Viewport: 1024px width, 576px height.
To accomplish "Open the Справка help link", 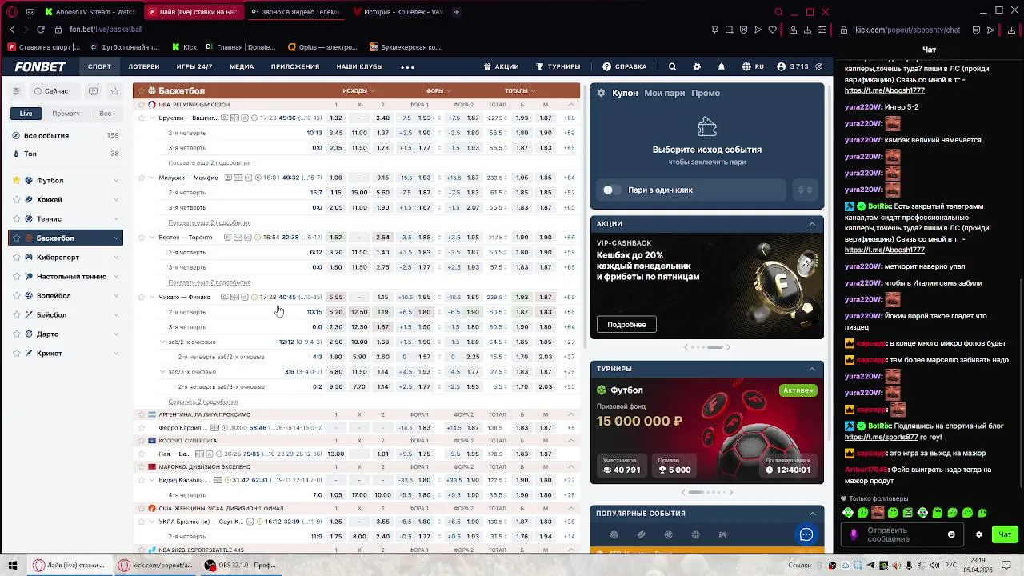I will (625, 67).
